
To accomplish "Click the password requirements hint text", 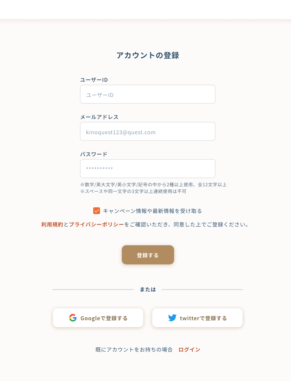I will 154,188.
